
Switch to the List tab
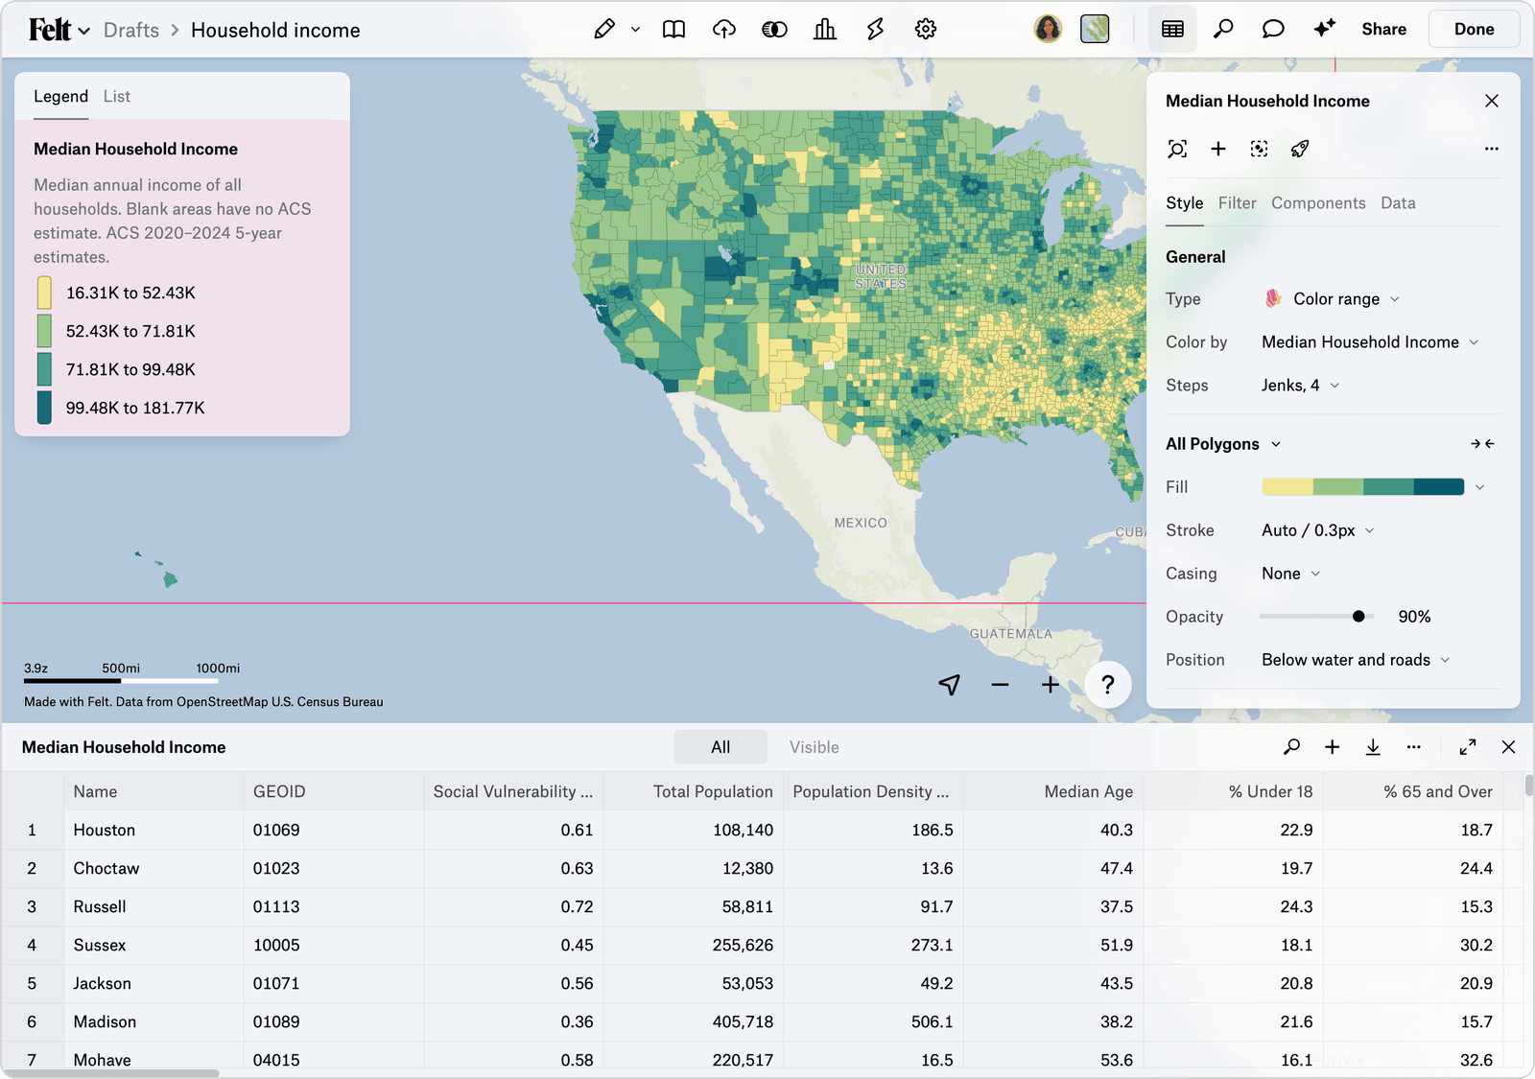[117, 96]
